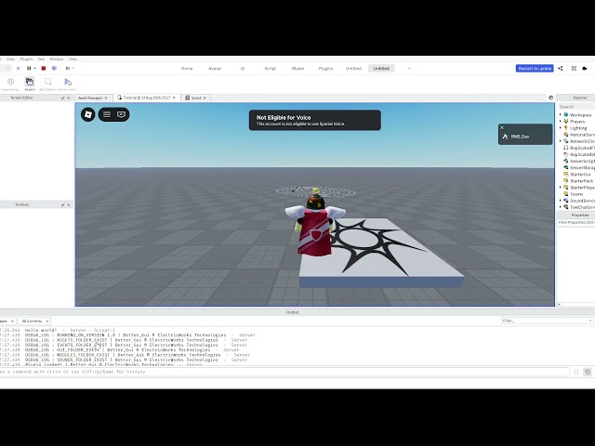The image size is (595, 446).
Task: Expand the StarterPlayer tree node
Action: (560, 188)
